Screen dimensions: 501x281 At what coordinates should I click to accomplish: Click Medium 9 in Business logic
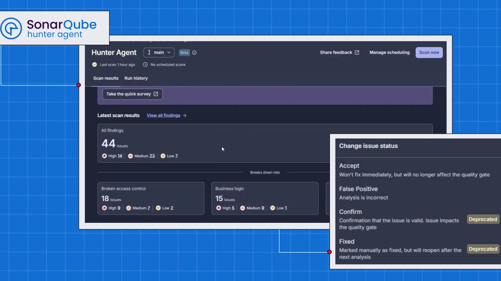coord(252,208)
